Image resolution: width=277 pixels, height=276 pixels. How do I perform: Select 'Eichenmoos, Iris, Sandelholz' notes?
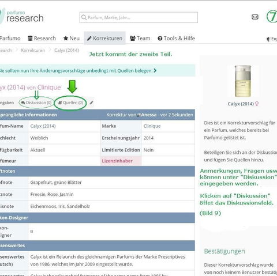point(60,206)
